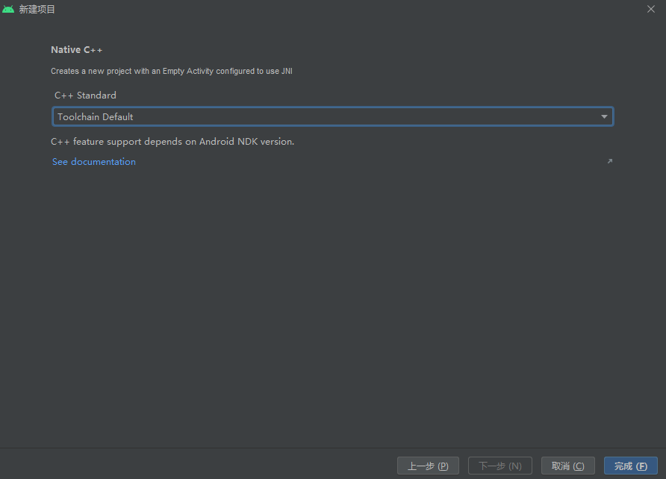666x479 pixels.
Task: Click the 新建项目 dialog title text
Action: coord(34,9)
